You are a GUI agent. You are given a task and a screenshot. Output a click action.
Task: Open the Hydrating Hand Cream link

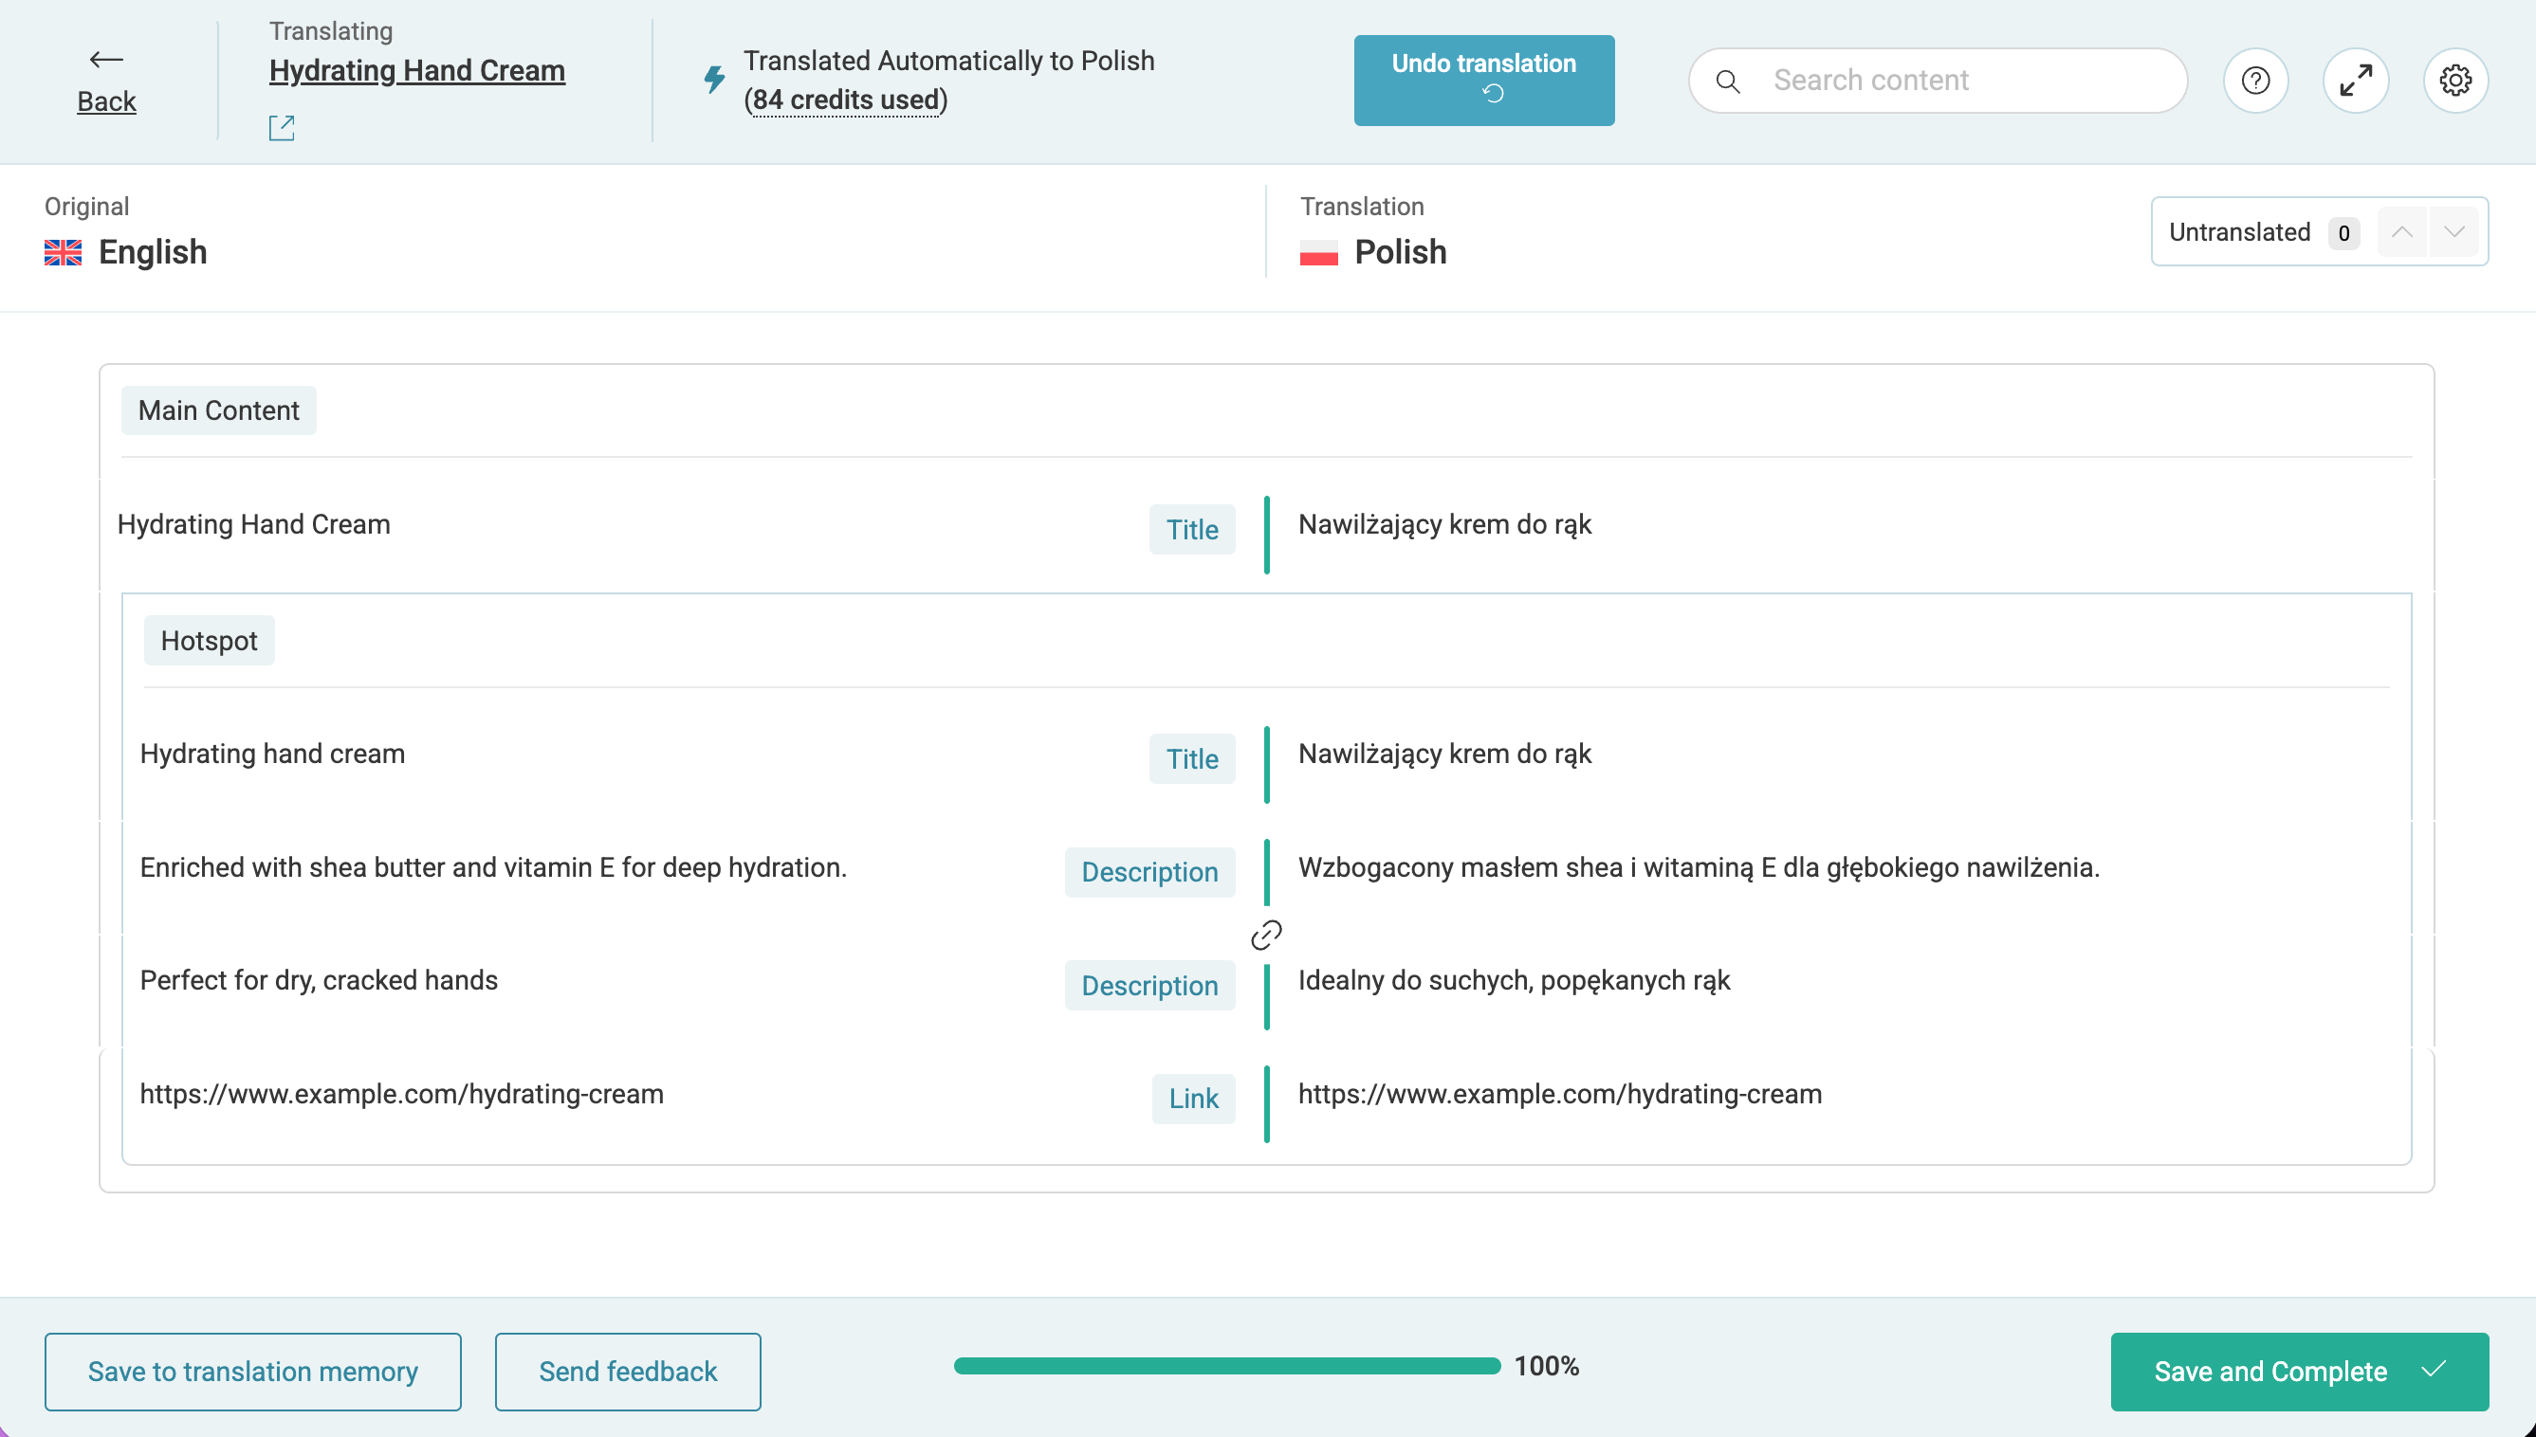416,71
